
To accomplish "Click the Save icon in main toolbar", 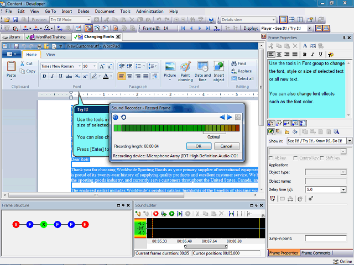I will (x=15, y=20).
